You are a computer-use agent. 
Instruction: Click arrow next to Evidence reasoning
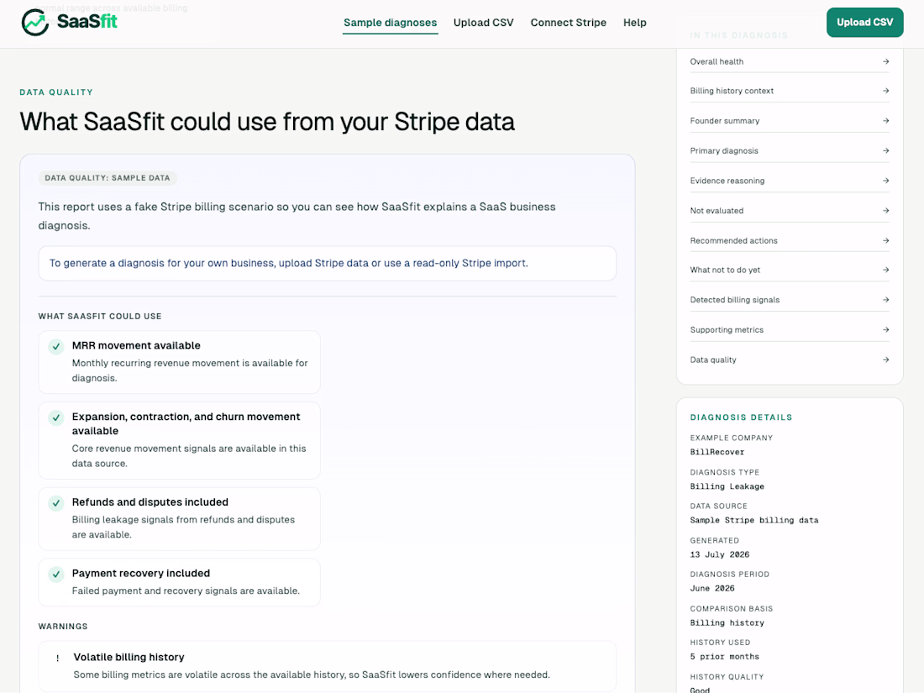(x=885, y=181)
